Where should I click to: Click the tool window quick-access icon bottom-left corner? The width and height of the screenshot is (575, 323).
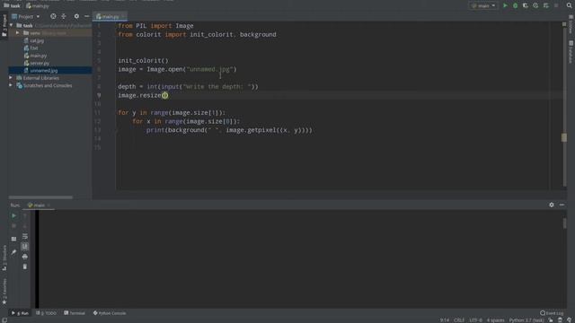[x=4, y=320]
